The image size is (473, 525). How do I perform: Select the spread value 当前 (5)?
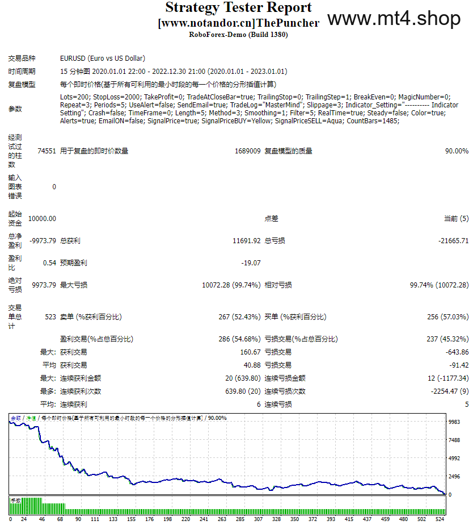pos(457,219)
